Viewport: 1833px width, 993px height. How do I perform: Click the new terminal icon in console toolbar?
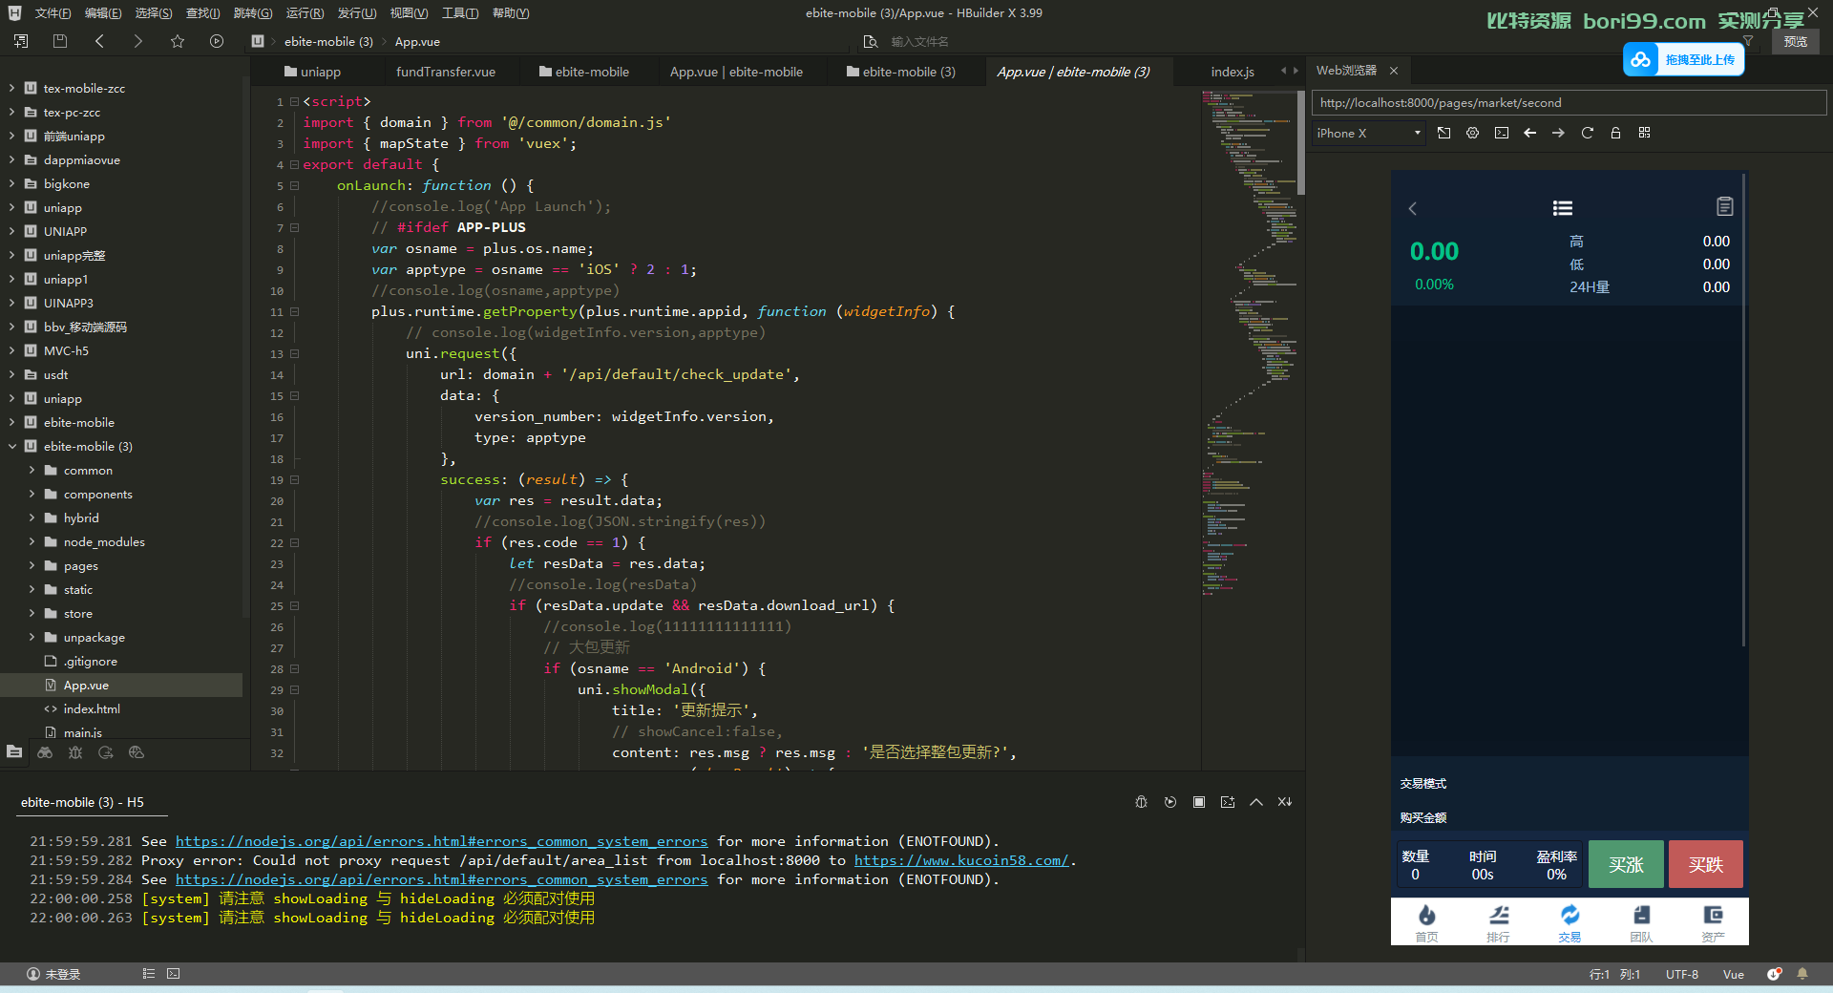pos(1228,802)
